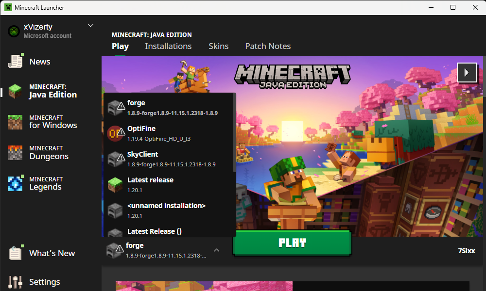Open Settings via the sliders icon

[15, 282]
